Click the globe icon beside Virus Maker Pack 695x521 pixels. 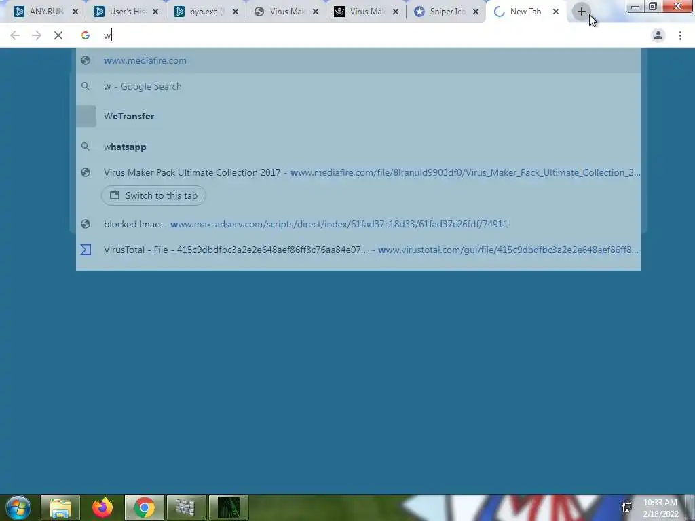coord(86,172)
